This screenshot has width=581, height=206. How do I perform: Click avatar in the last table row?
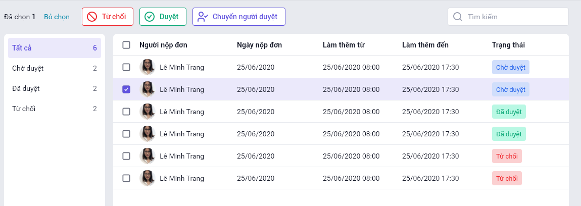pos(147,178)
